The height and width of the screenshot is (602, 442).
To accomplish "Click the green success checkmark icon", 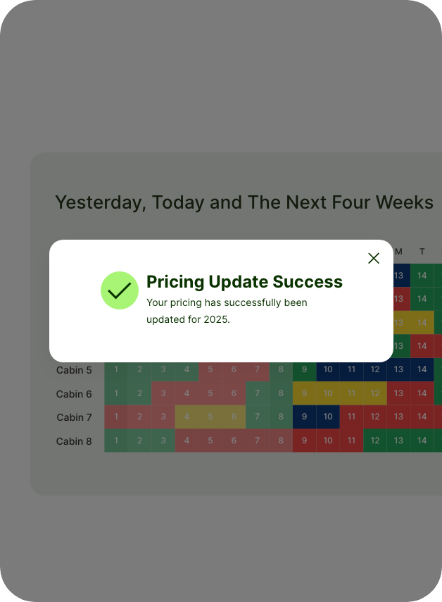I will pos(120,290).
